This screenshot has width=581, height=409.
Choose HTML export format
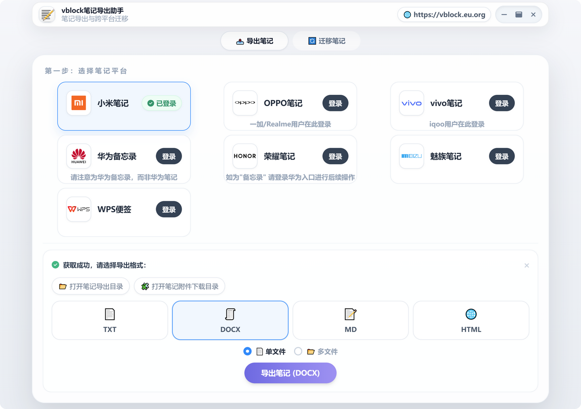click(471, 320)
